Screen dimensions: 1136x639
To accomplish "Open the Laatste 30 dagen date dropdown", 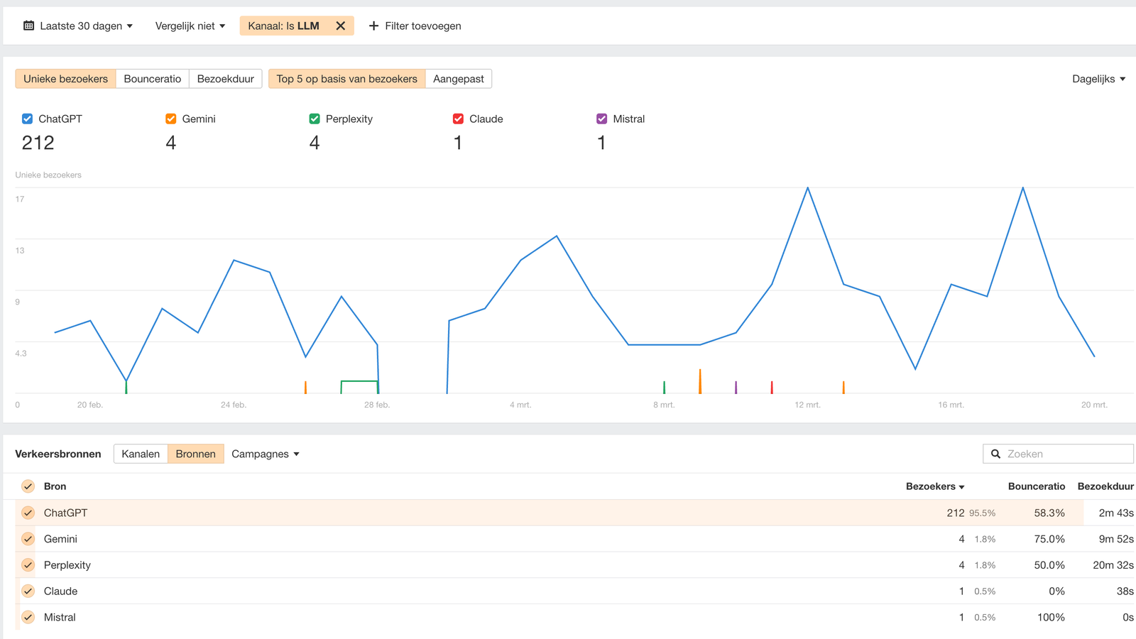I will coord(78,26).
